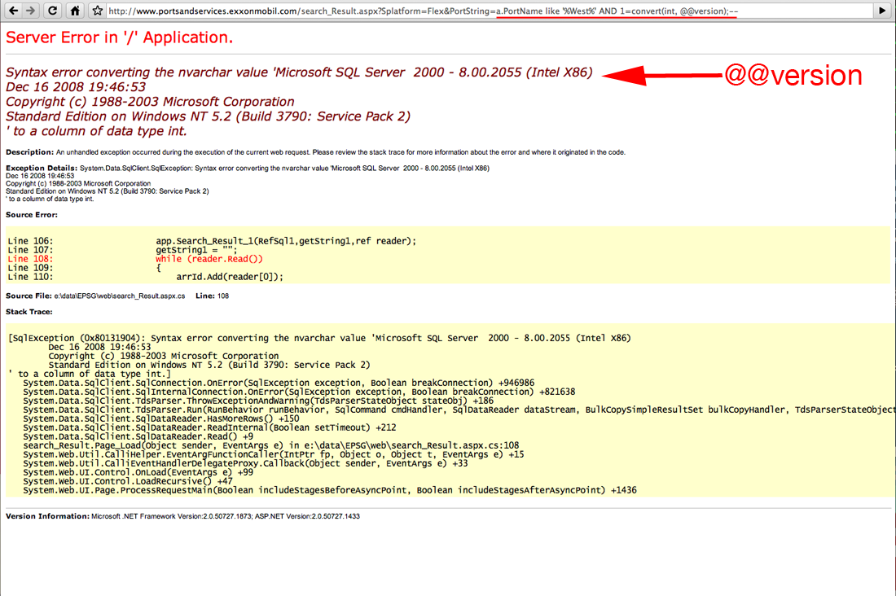Click source 'Line 106:' with app.Search_Result_1

pyautogui.click(x=212, y=241)
